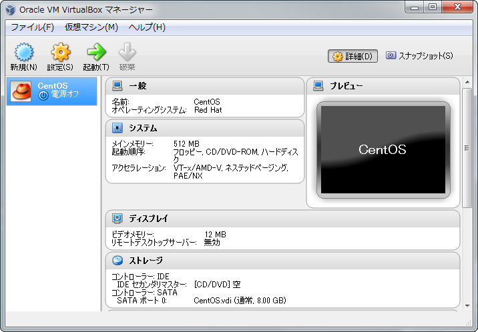Click the 512 MB main memory value
The image size is (478, 332).
click(186, 143)
